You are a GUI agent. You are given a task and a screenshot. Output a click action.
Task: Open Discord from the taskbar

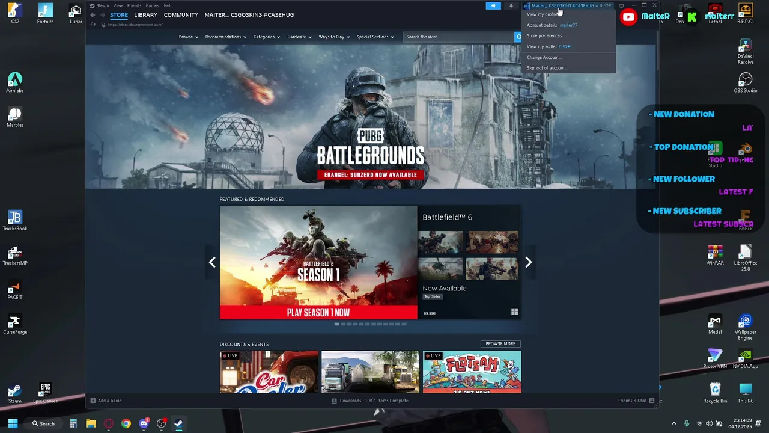coord(144,423)
